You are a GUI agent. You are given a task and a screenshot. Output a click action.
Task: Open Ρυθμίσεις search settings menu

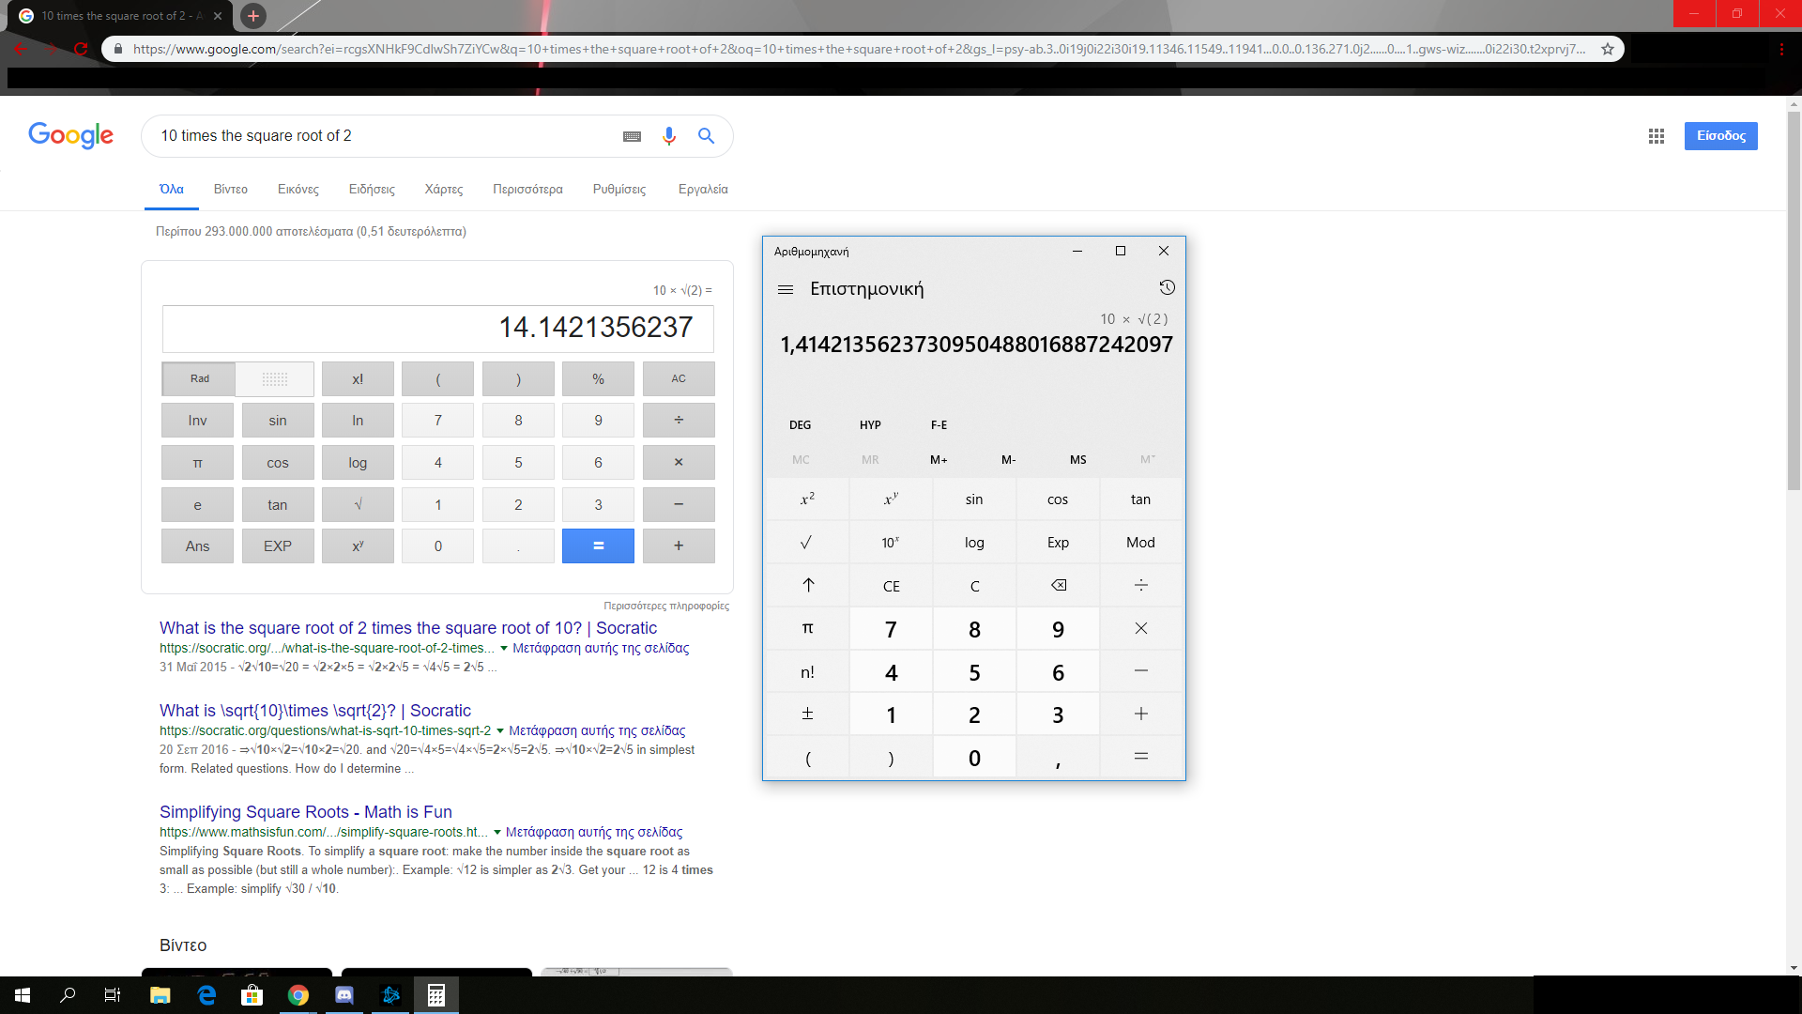pos(619,189)
